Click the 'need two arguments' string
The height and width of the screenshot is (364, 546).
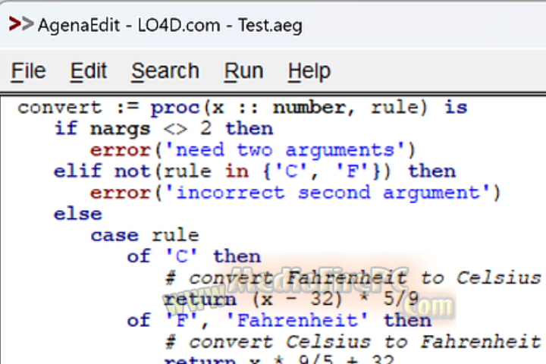(284, 150)
